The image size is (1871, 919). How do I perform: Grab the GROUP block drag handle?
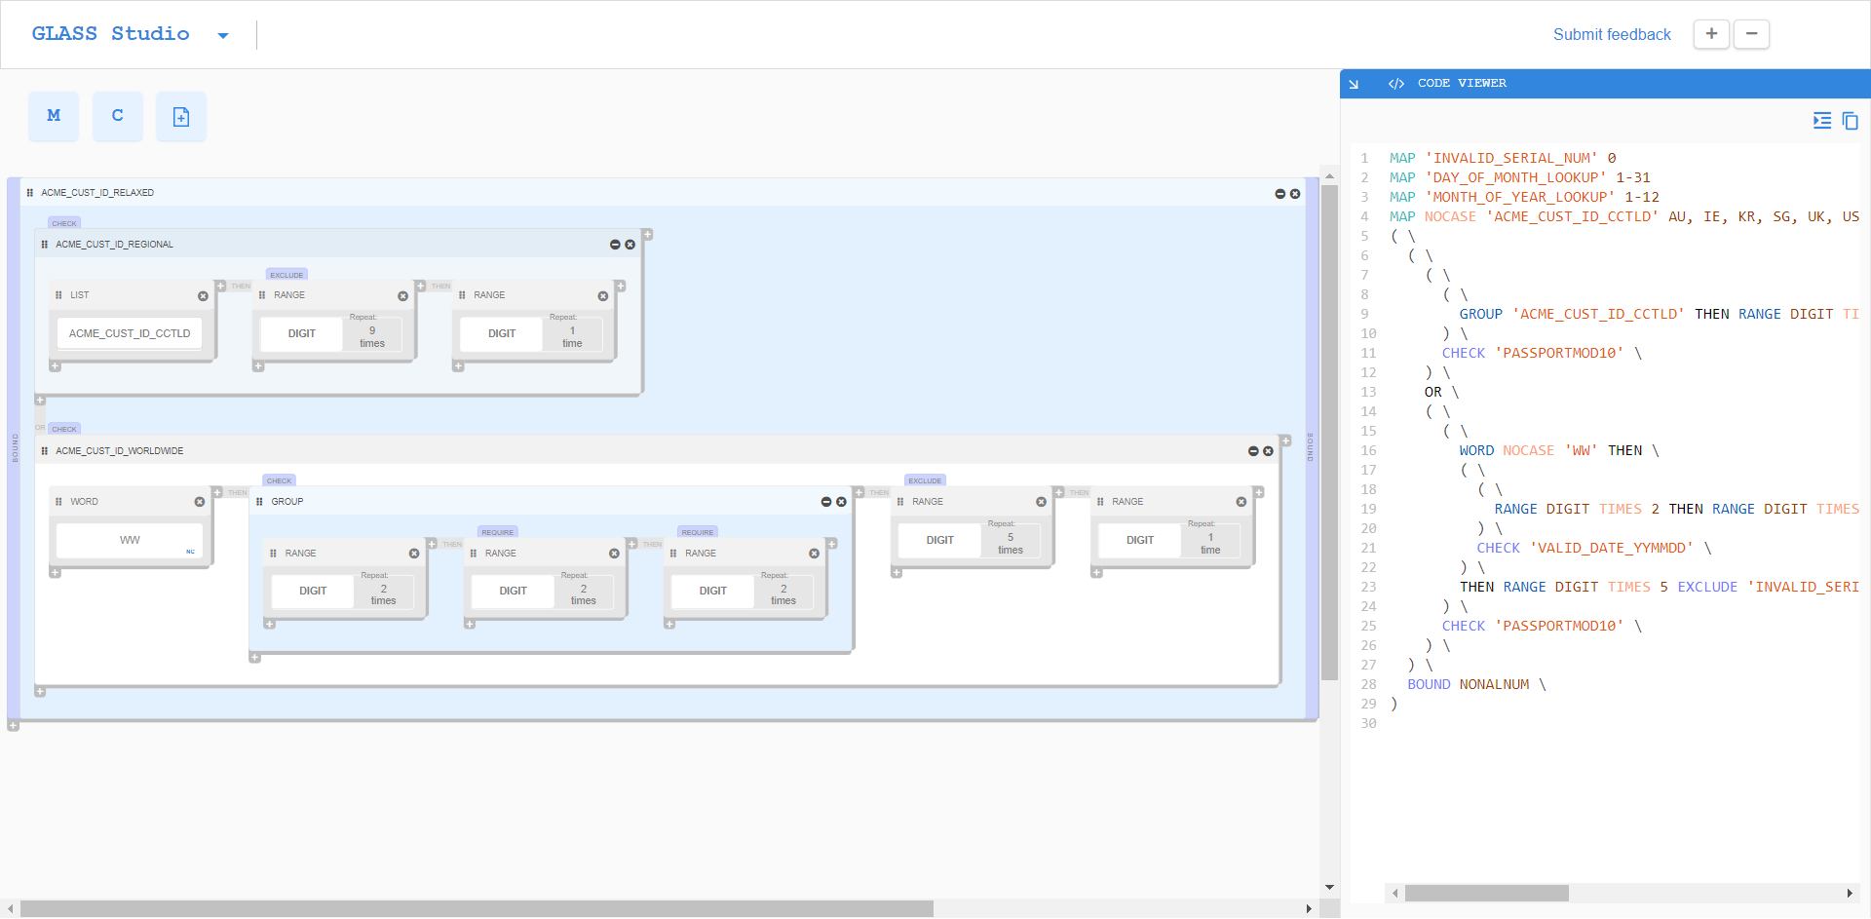click(259, 502)
